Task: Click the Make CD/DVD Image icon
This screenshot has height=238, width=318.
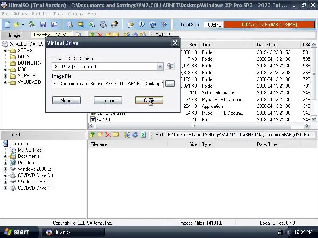Action: point(70,25)
